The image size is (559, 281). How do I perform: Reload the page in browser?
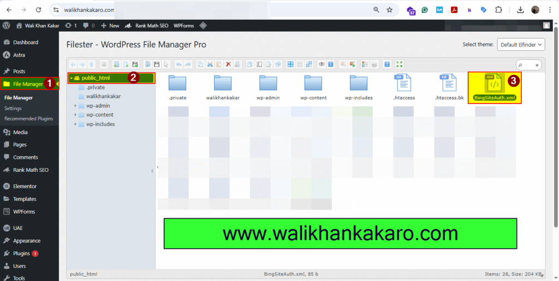click(x=38, y=10)
